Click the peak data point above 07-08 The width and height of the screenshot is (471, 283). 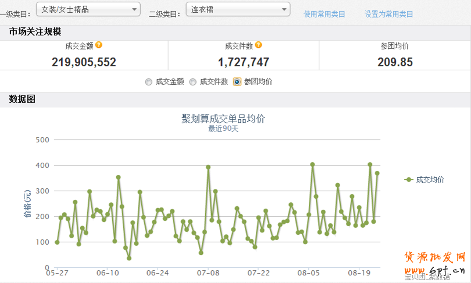click(x=208, y=167)
